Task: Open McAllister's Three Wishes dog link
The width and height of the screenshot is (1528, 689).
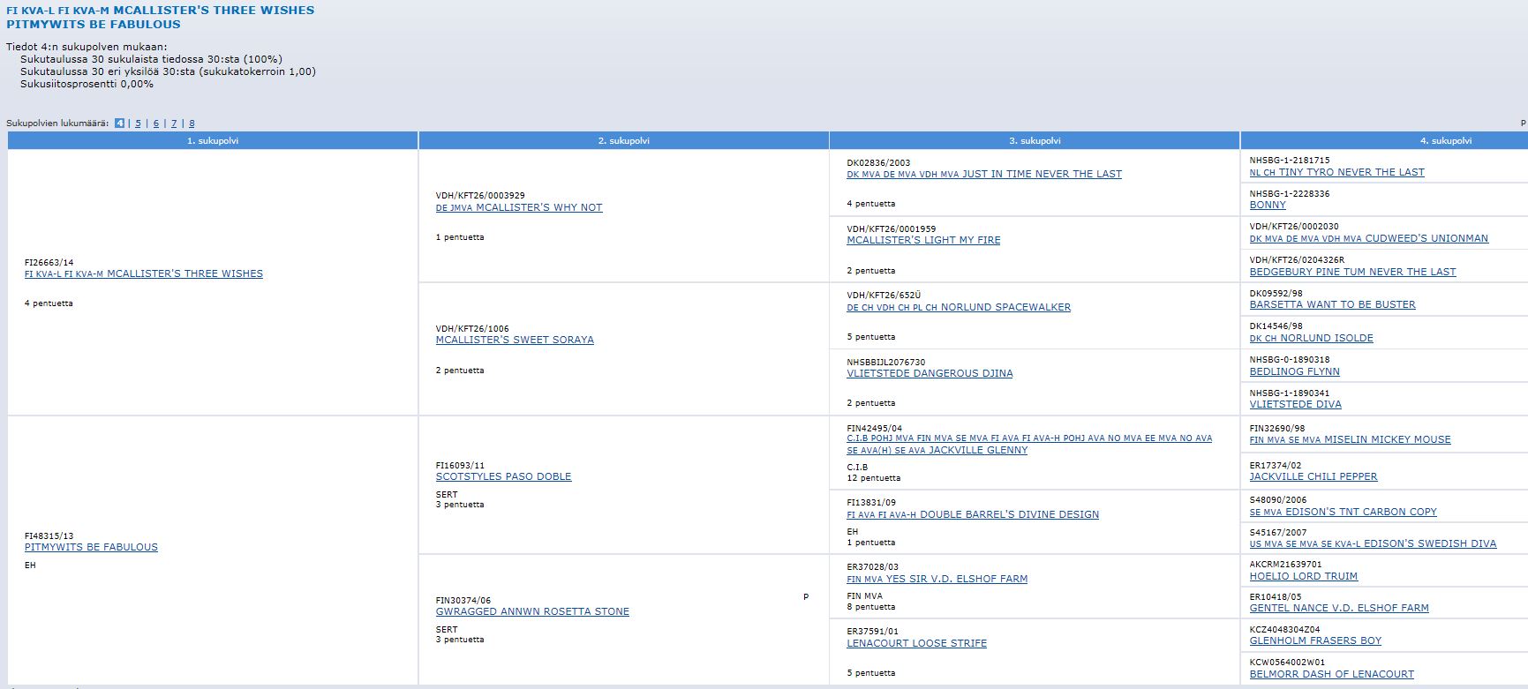Action: pyautogui.click(x=143, y=273)
